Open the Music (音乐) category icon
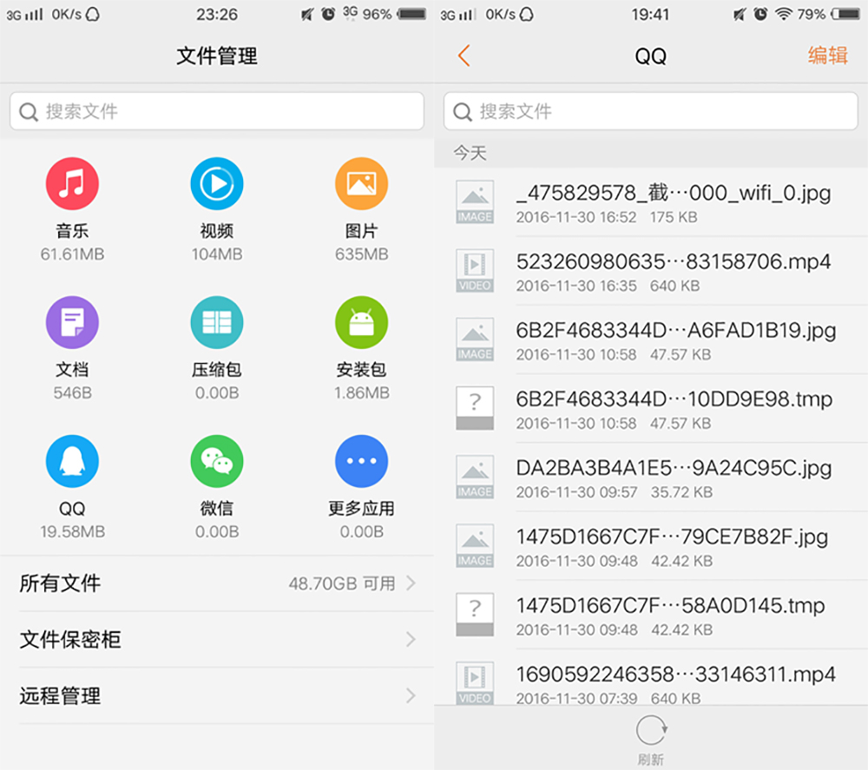Viewport: 868px width, 770px height. point(72,184)
